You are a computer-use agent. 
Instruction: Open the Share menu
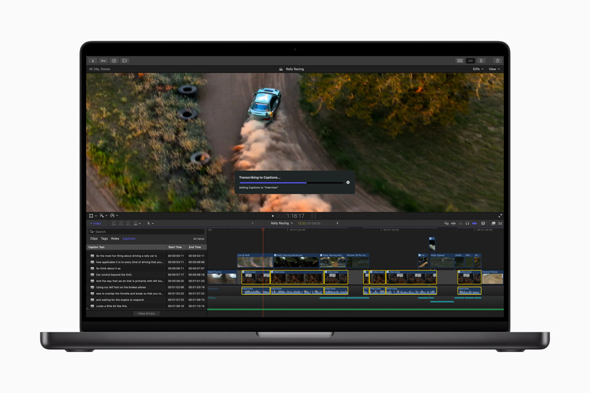[x=497, y=60]
